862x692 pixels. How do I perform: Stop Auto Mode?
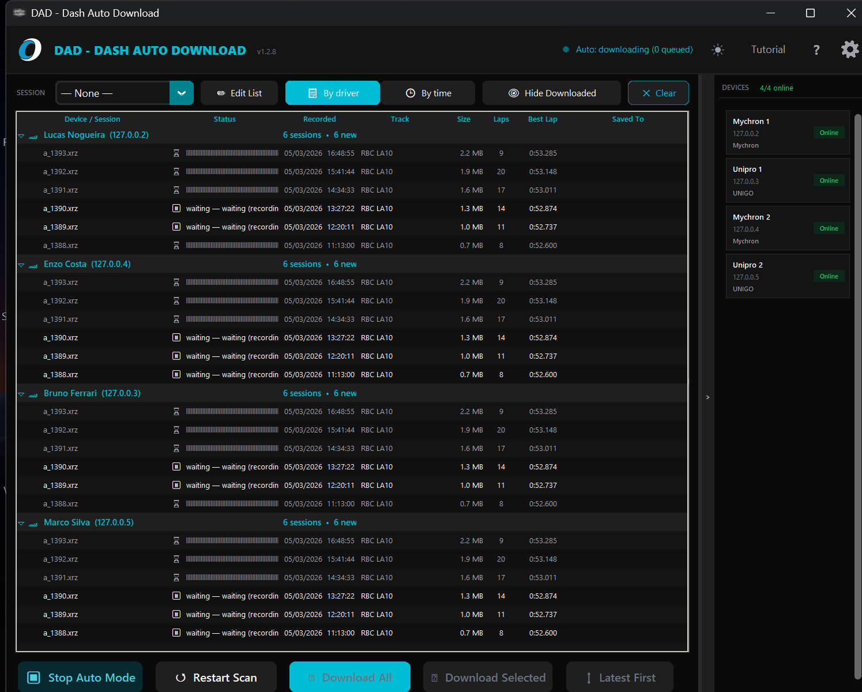coord(80,677)
